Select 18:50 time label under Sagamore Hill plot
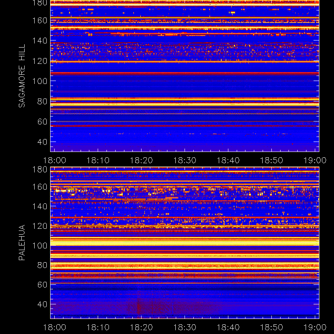The width and height of the screenshot is (334, 334). tap(272, 160)
